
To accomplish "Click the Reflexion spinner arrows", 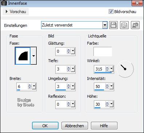I will (x=69, y=104).
